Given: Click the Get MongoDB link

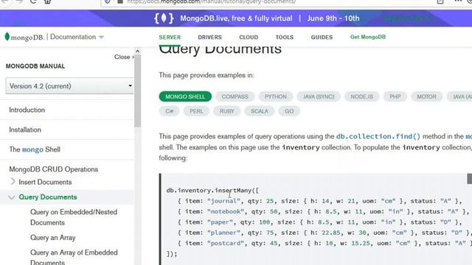Looking at the screenshot, I should tap(368, 37).
